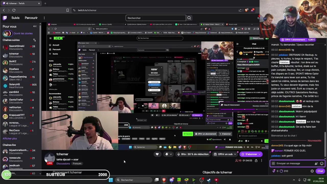This screenshot has height=184, width=327.
Task: Open RezCoco channel in sidebar
Action: tap(20, 132)
